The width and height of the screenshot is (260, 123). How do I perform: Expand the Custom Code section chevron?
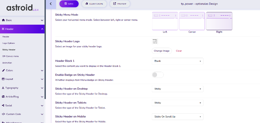click(42, 114)
